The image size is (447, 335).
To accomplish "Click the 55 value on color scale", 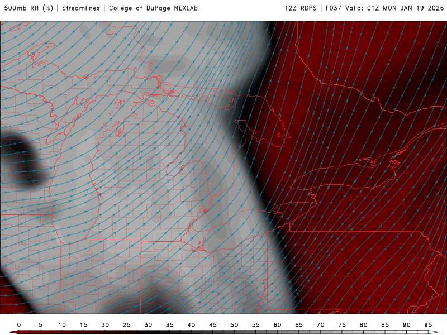I will click(x=256, y=325).
